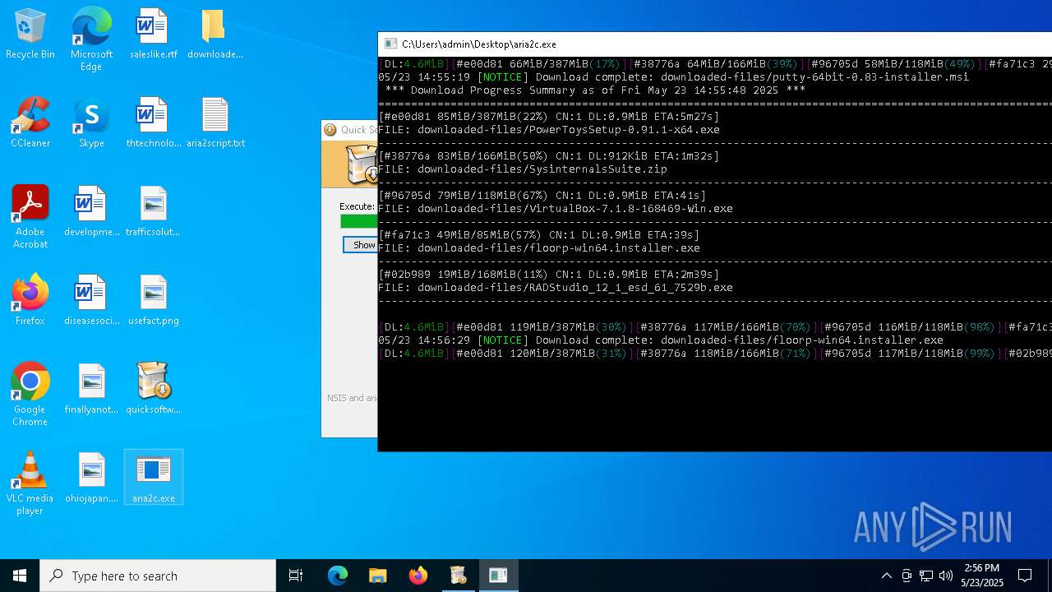Click the Show details button in installer

click(x=361, y=245)
